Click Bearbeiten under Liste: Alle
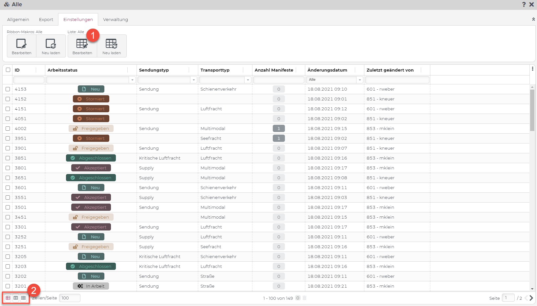This screenshot has width=537, height=306. [x=82, y=46]
